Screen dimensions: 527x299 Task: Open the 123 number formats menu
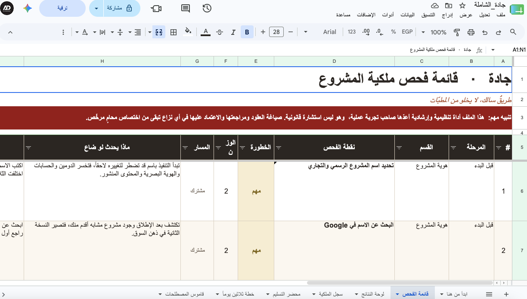pos(352,32)
